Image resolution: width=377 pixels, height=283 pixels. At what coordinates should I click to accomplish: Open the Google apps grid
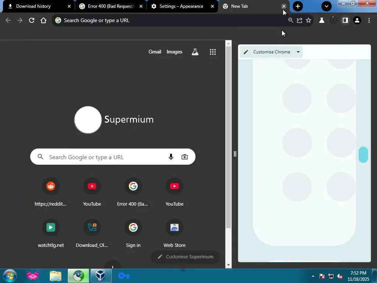pos(213,52)
